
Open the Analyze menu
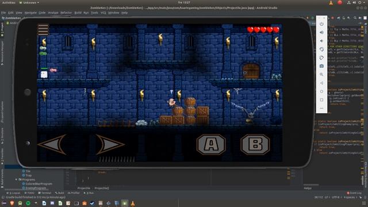(53, 13)
